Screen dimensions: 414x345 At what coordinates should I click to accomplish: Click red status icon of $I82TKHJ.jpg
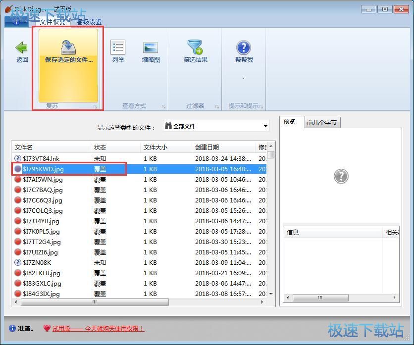click(x=18, y=273)
